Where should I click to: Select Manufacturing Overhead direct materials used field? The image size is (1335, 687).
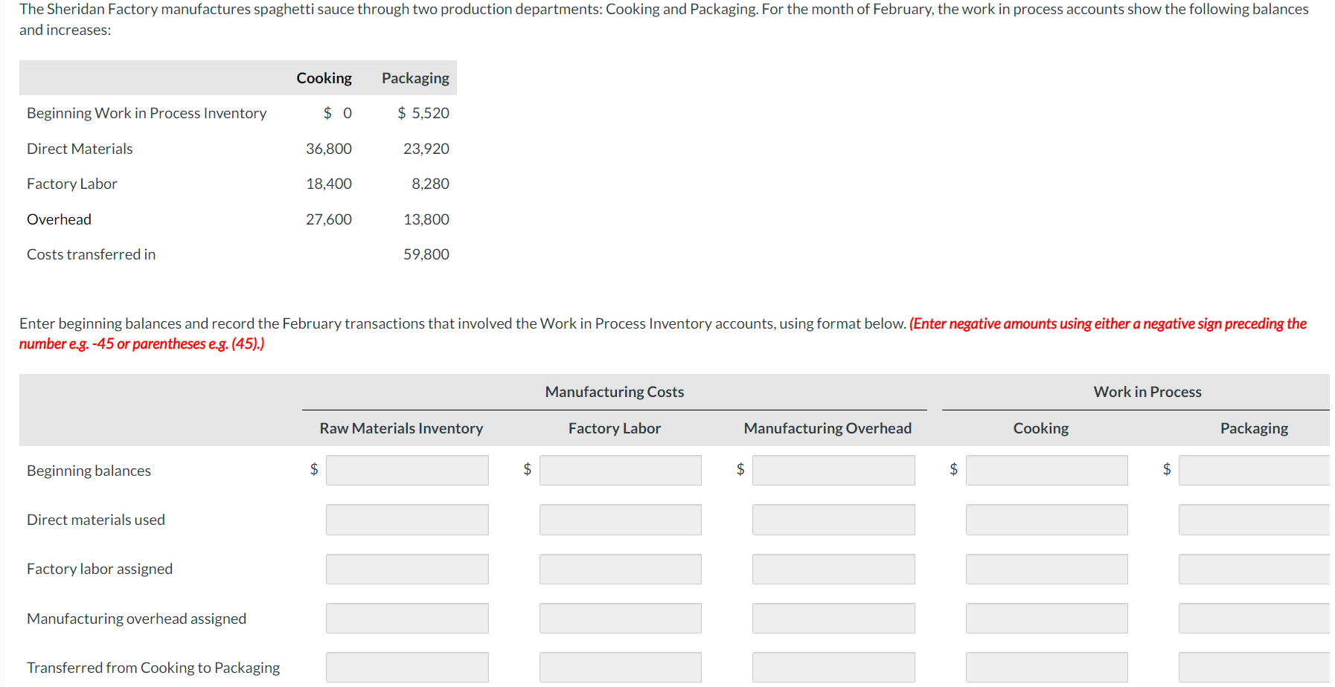pos(833,520)
